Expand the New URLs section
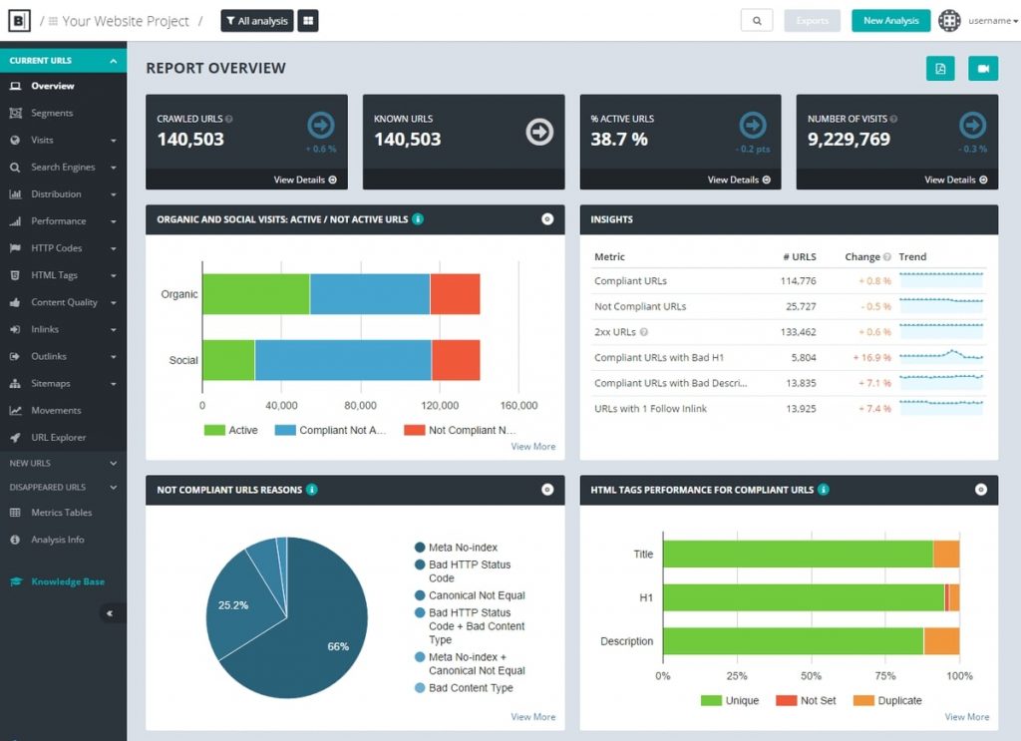1021x741 pixels. click(x=63, y=463)
